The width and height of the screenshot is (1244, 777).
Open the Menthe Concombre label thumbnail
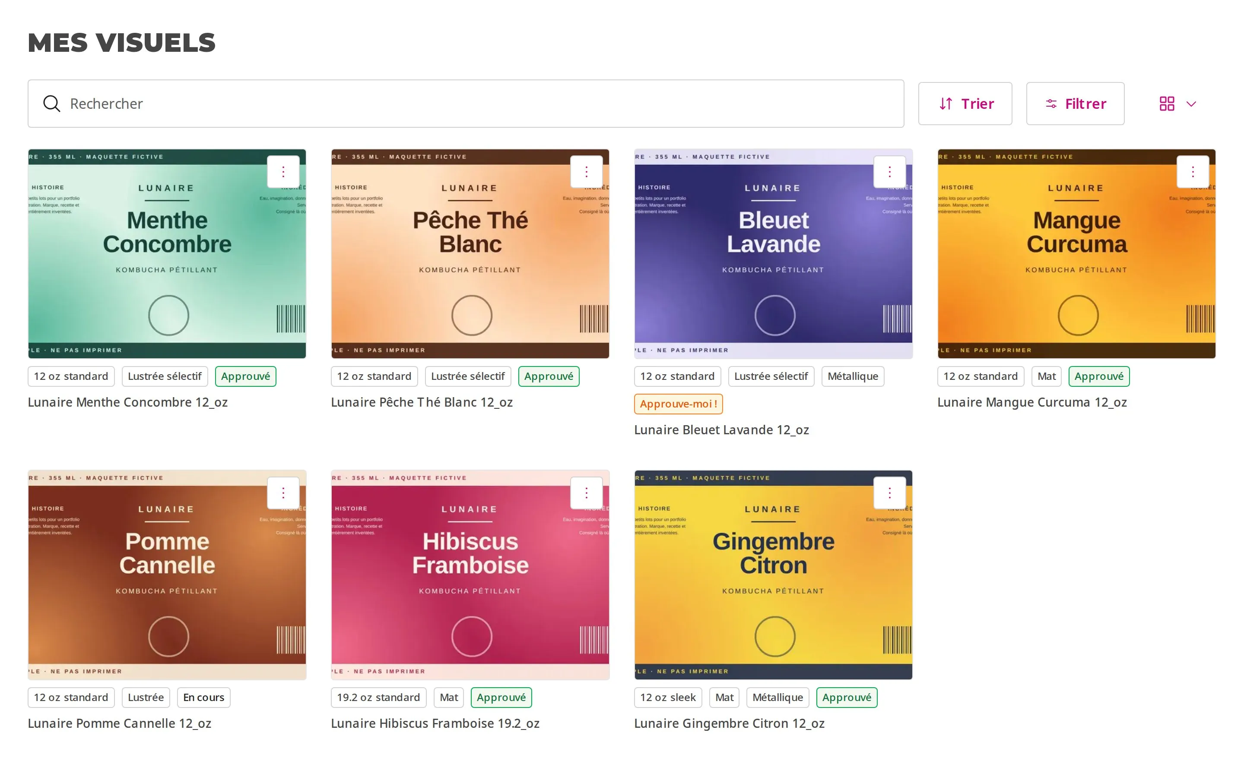(167, 254)
